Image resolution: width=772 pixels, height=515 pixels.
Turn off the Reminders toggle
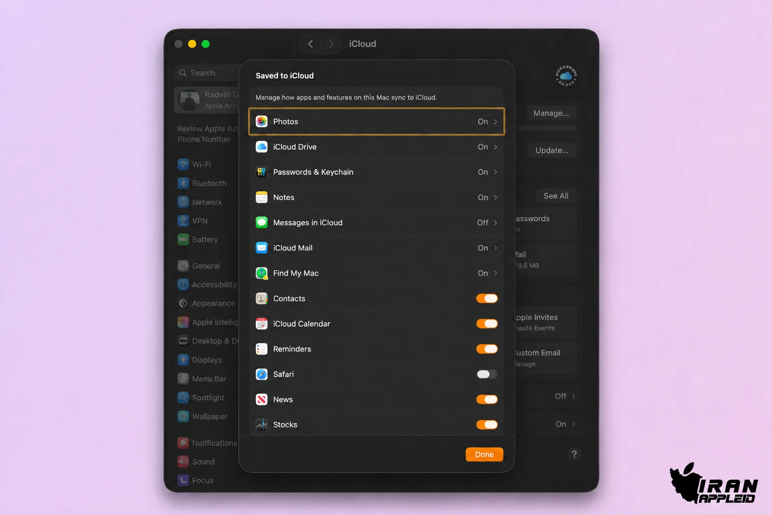(487, 349)
